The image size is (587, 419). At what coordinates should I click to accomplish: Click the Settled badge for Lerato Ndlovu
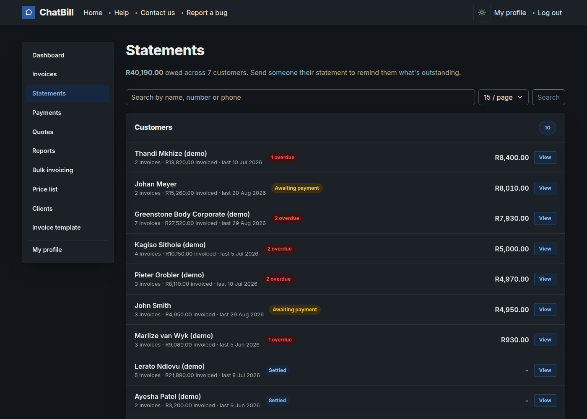click(x=278, y=370)
